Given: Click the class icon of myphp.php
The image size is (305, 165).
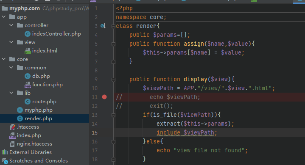Looking at the screenshot, I should (20, 110).
